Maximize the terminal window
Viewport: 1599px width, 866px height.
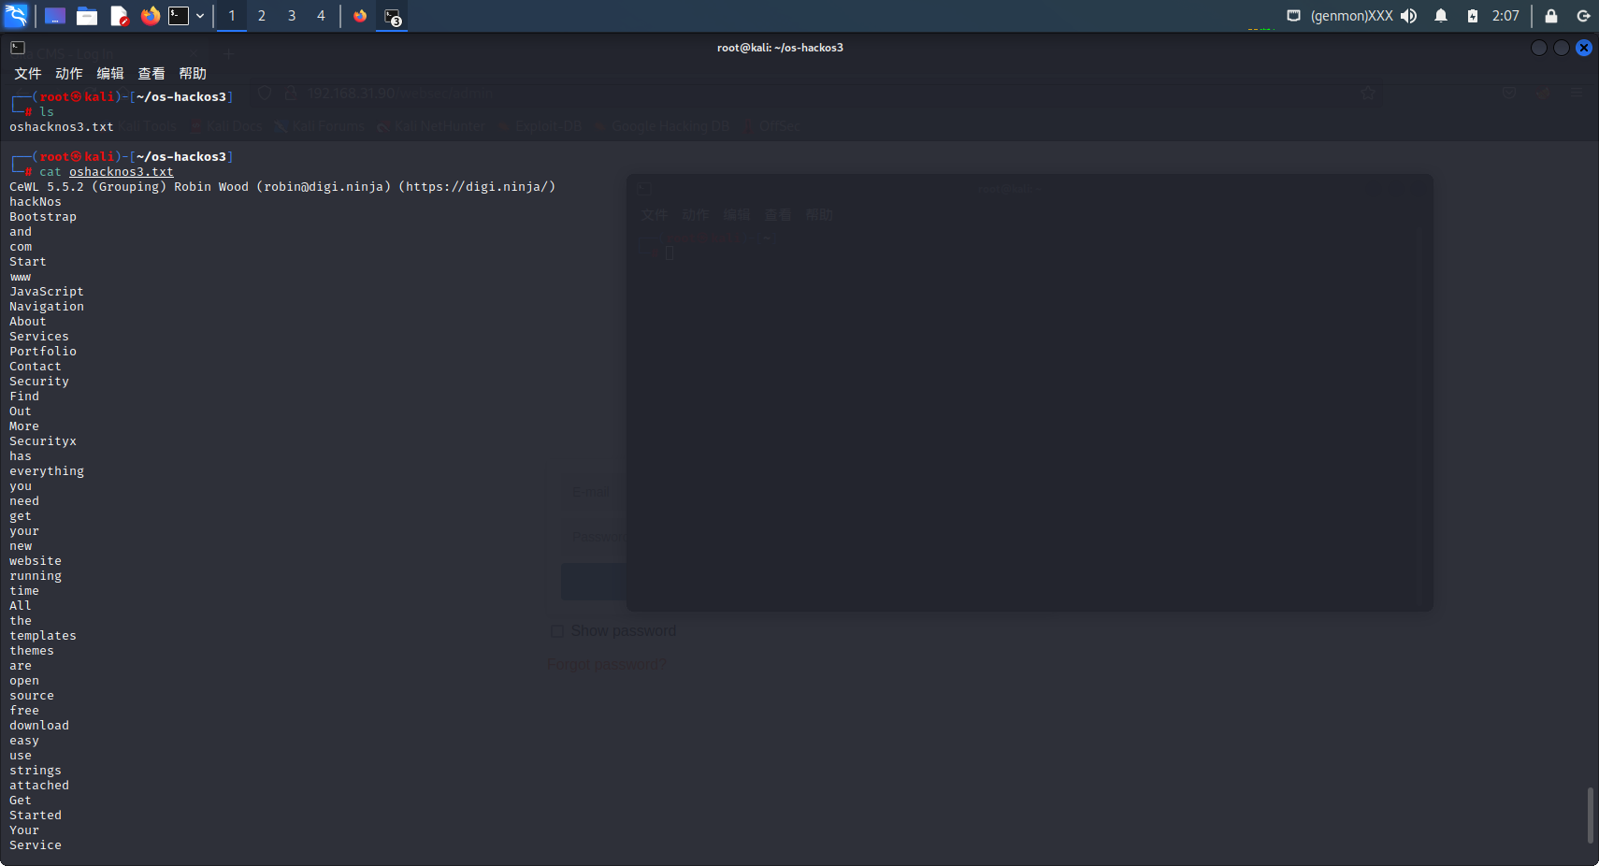[1561, 48]
